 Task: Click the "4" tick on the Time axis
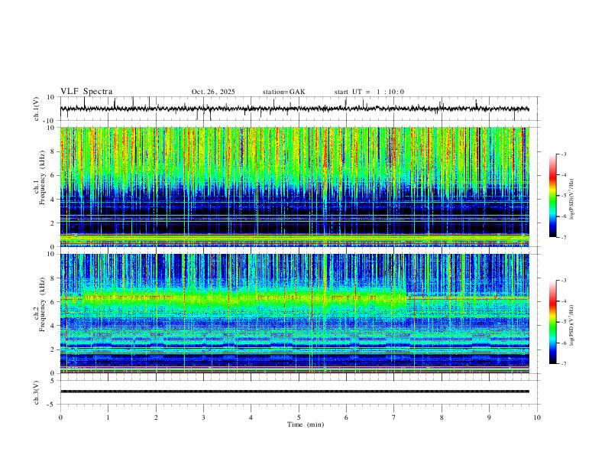(x=251, y=418)
